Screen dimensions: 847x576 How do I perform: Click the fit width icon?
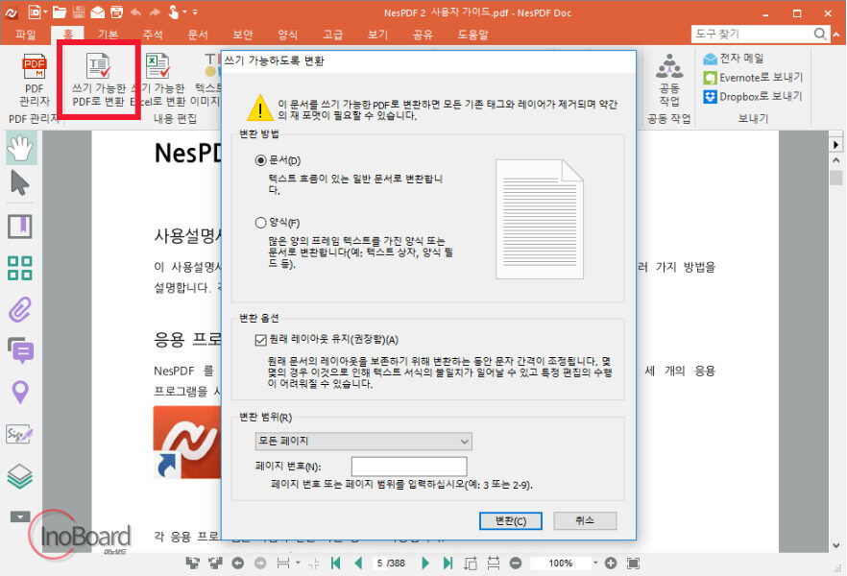coord(494,564)
